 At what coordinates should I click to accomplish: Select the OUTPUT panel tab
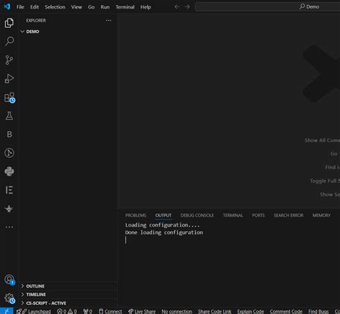[164, 215]
